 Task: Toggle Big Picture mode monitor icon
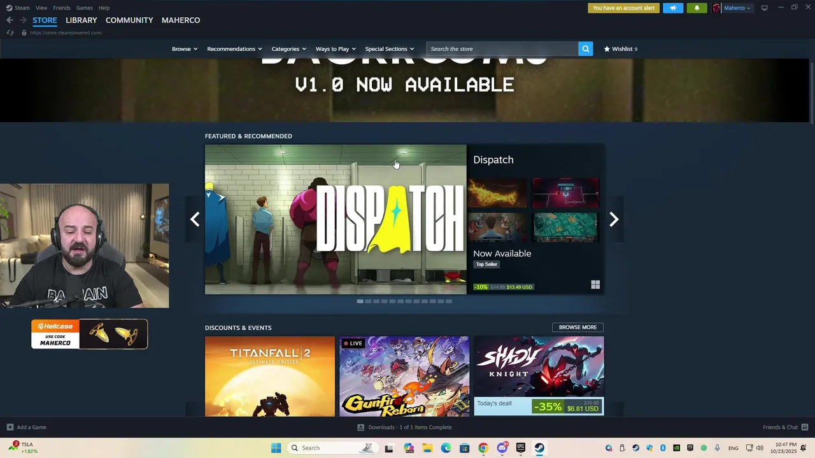click(764, 8)
